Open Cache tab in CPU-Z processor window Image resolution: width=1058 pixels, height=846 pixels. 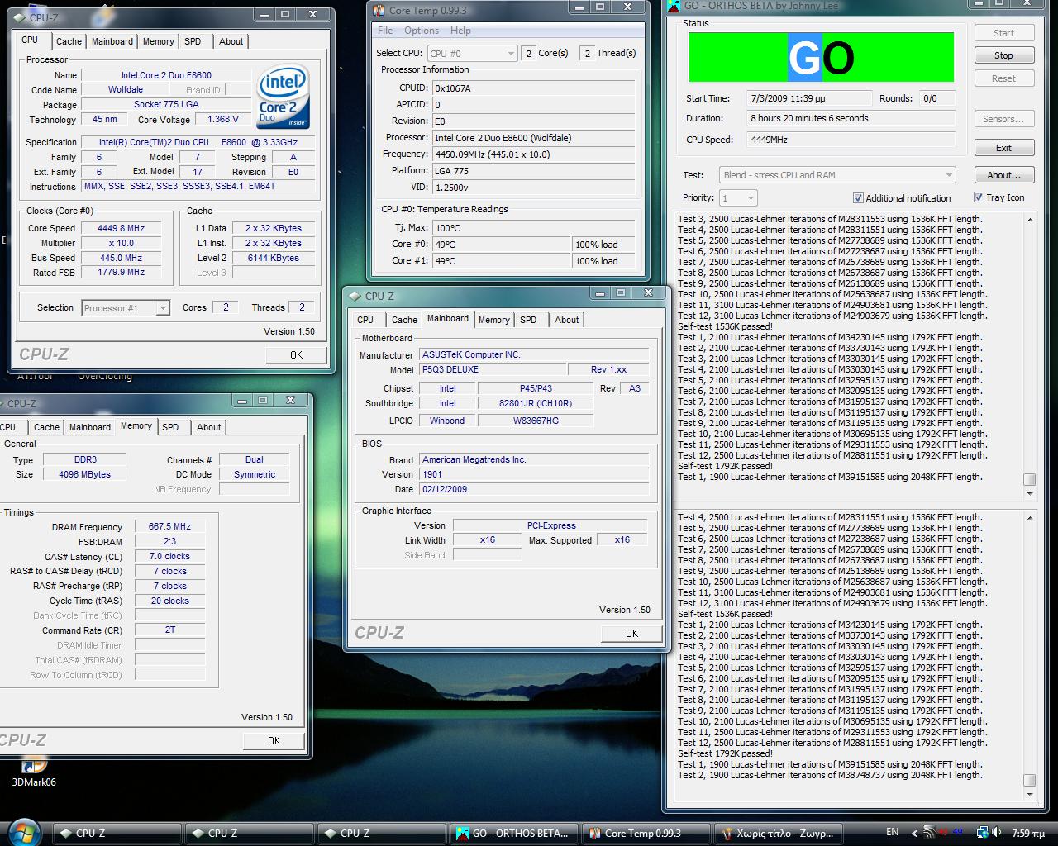(x=69, y=41)
